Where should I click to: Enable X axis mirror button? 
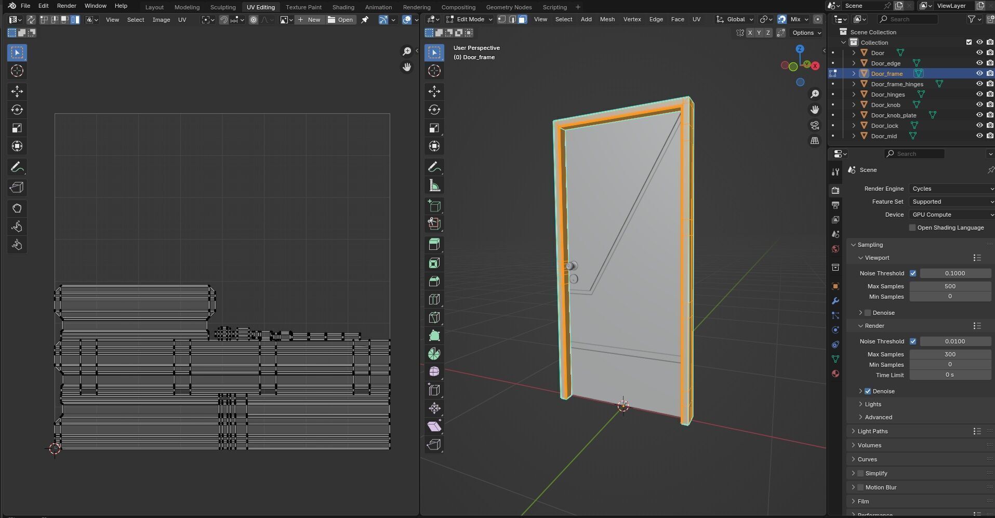750,33
